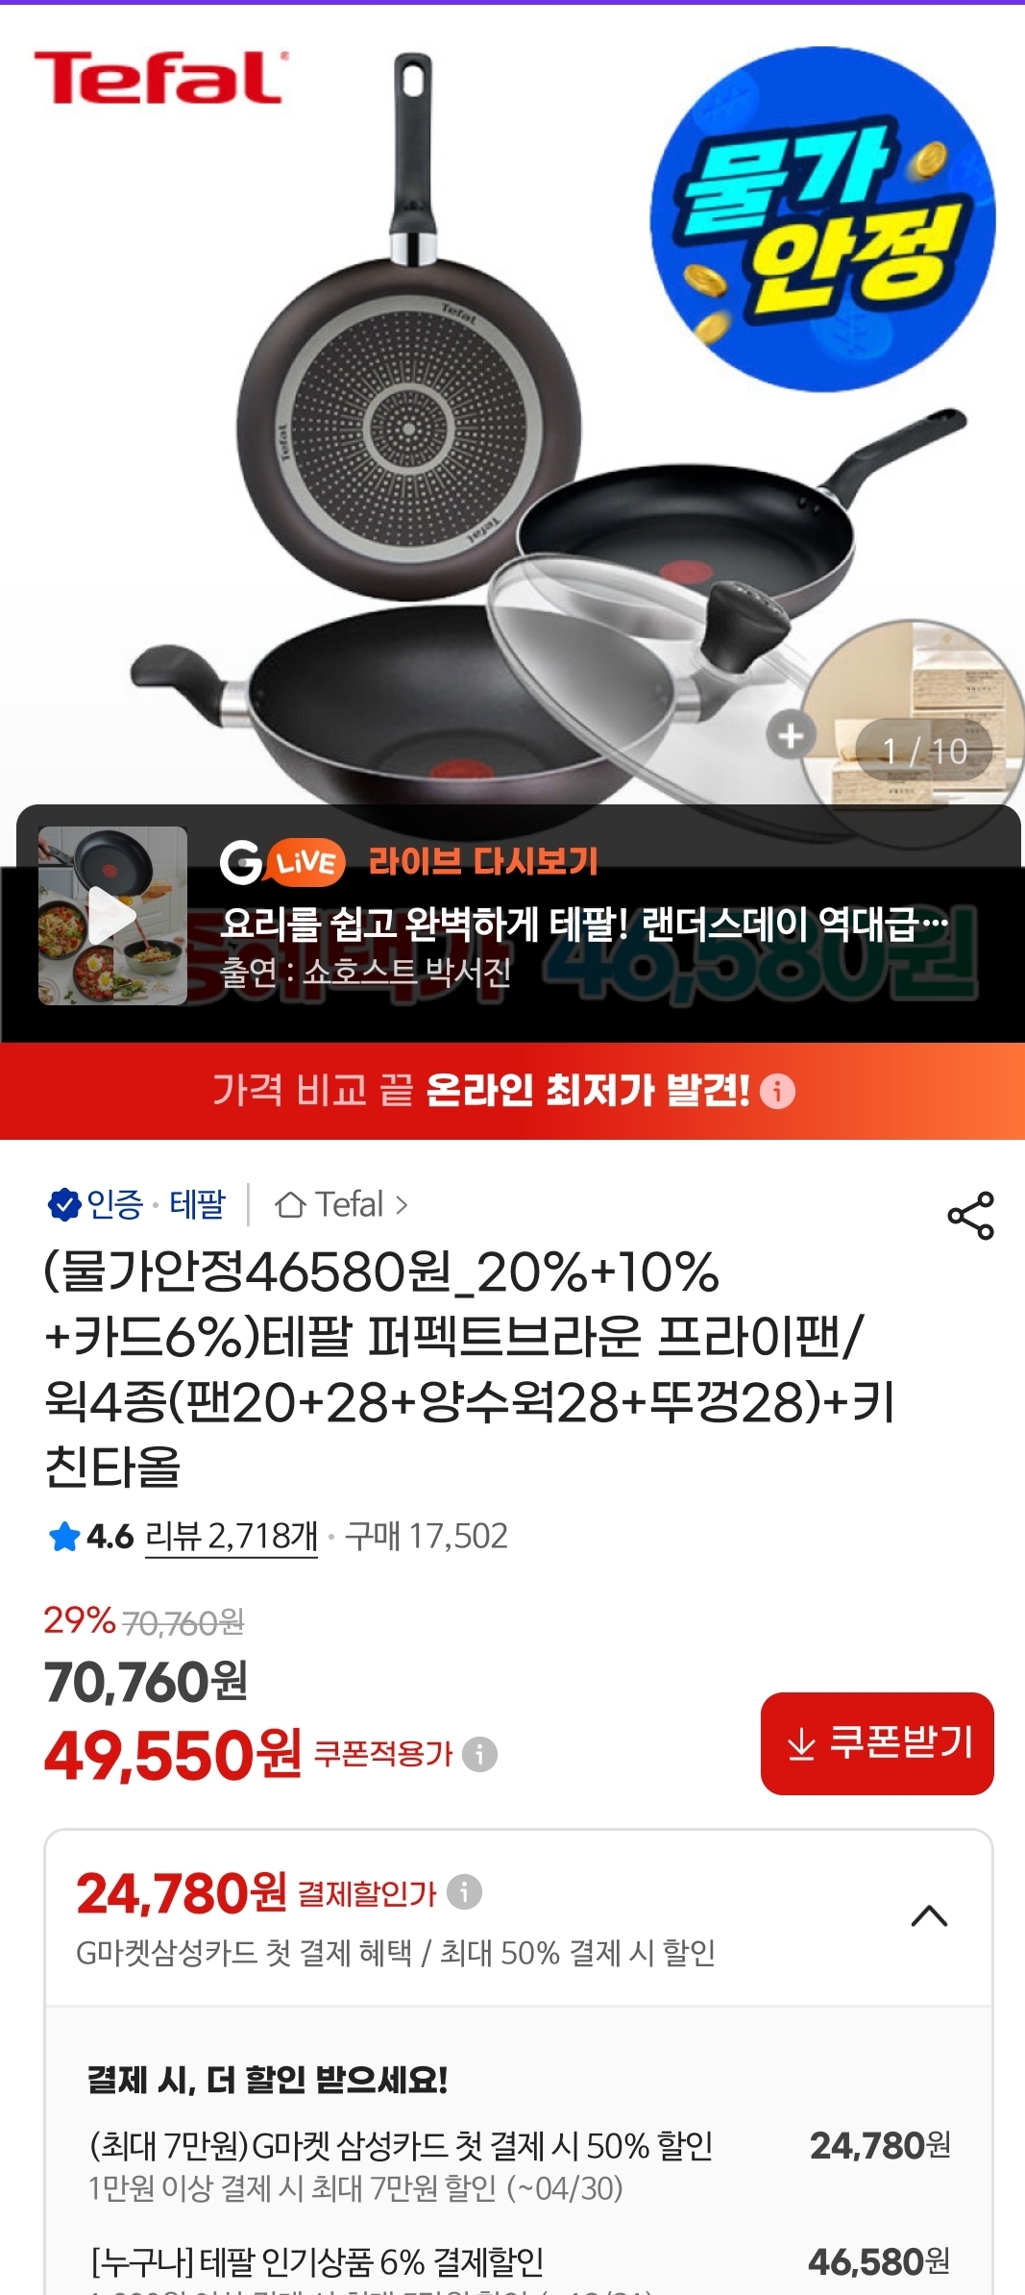Download coupon with 쿠폰받기 button
The image size is (1025, 2295).
coord(877,1743)
